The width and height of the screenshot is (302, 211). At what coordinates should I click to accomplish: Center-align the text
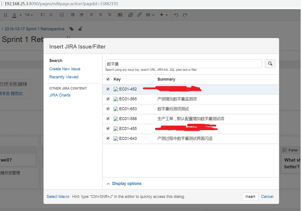[101, 15]
